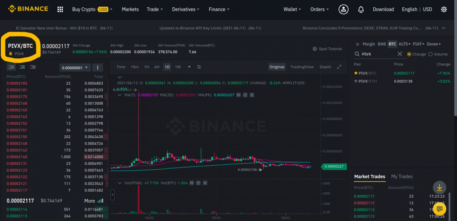Expand the announcements bar chevron
The image size is (457, 221).
(x=444, y=28)
